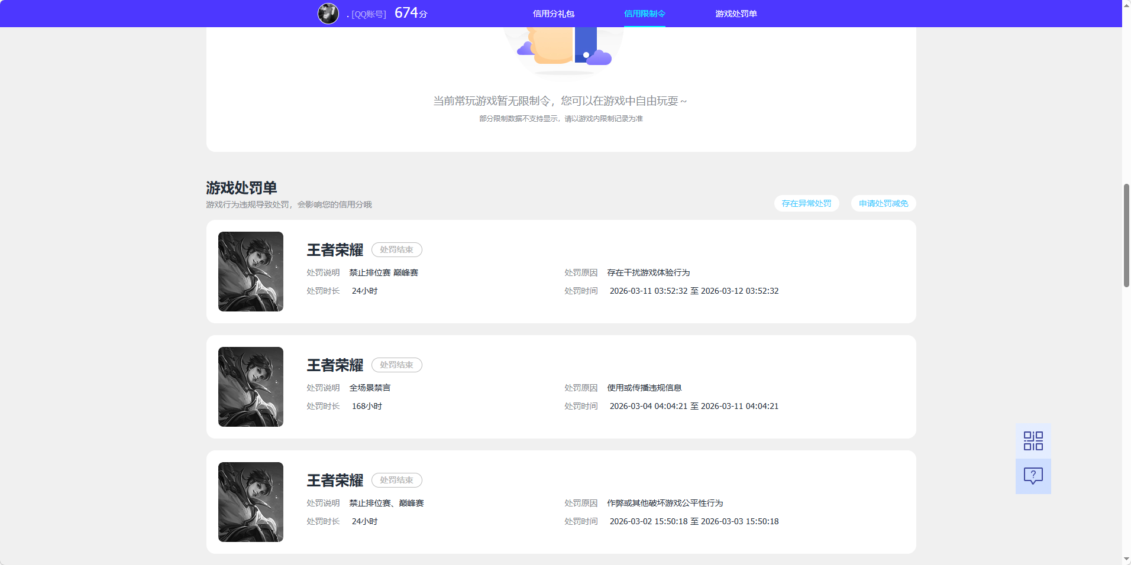Click the active 信用限制令 tab
This screenshot has height=565, width=1131.
point(644,13)
